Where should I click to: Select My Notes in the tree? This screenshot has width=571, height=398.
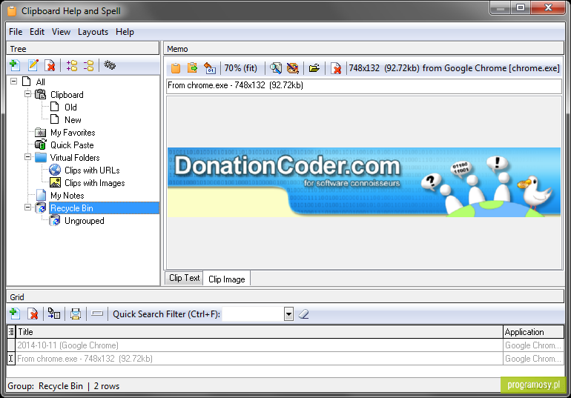pyautogui.click(x=67, y=196)
